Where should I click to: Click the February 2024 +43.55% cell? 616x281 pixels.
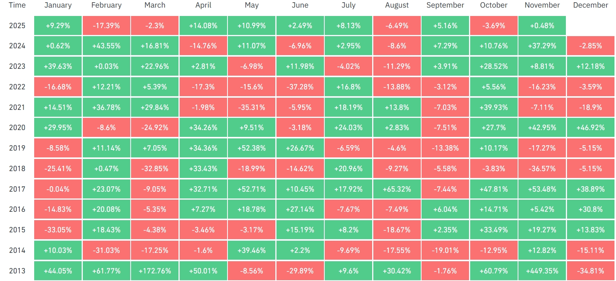[106, 46]
